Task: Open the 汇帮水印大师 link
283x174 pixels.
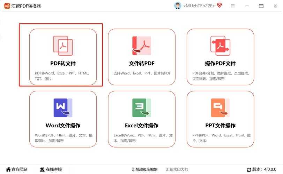Action: tap(177, 169)
